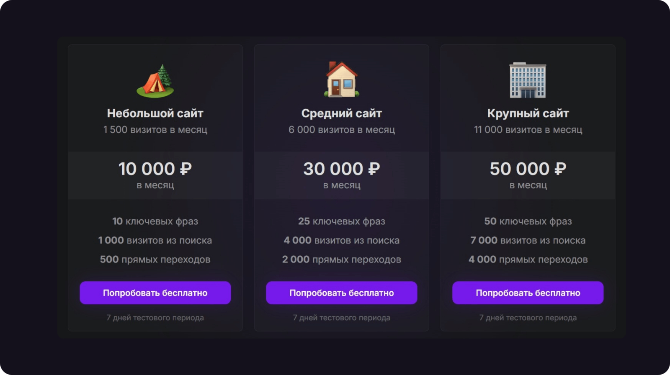
Task: Click the 10 ключевых фраз feature line
Action: [x=155, y=221]
